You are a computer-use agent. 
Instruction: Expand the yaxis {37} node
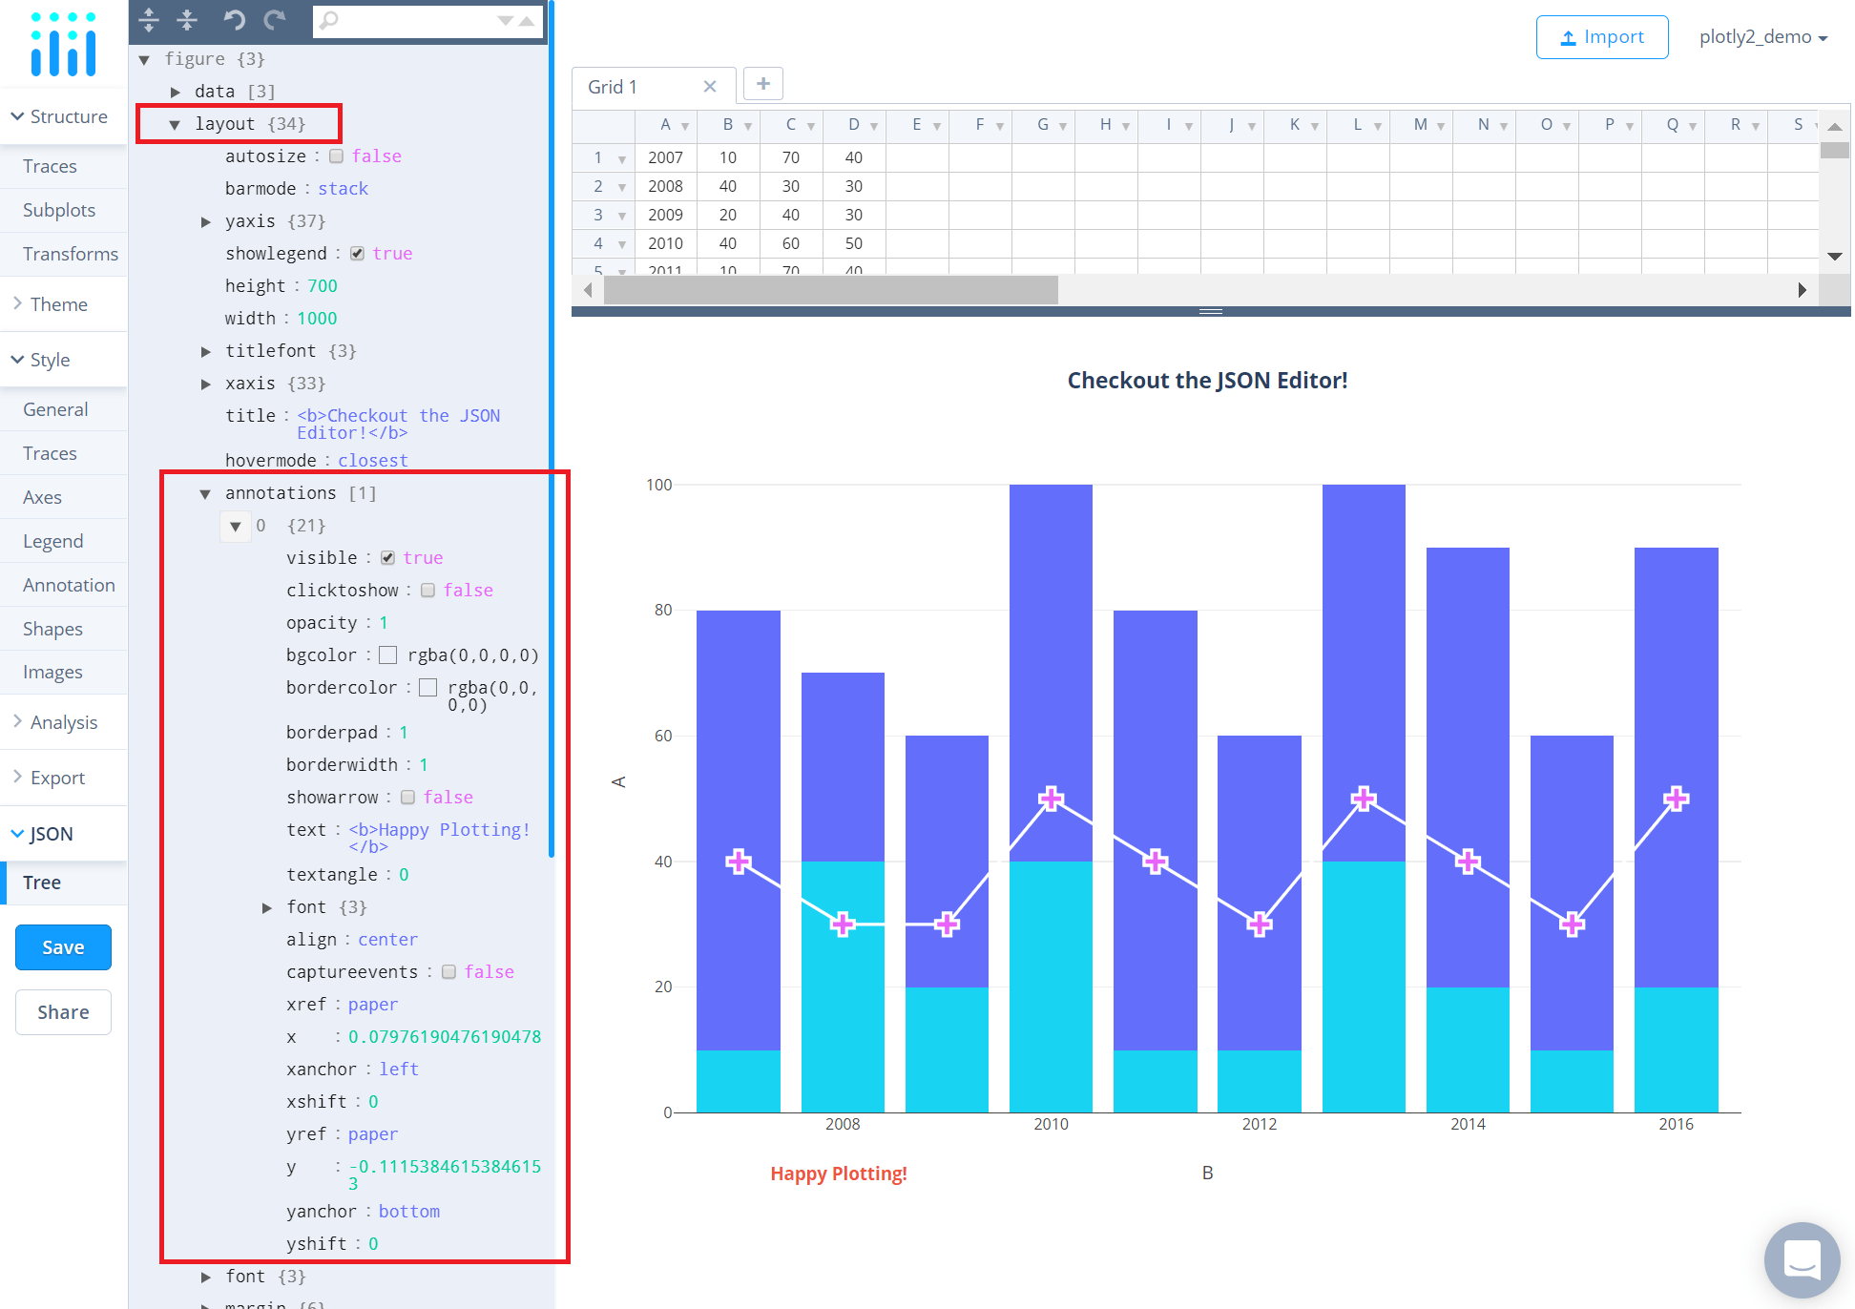point(206,220)
